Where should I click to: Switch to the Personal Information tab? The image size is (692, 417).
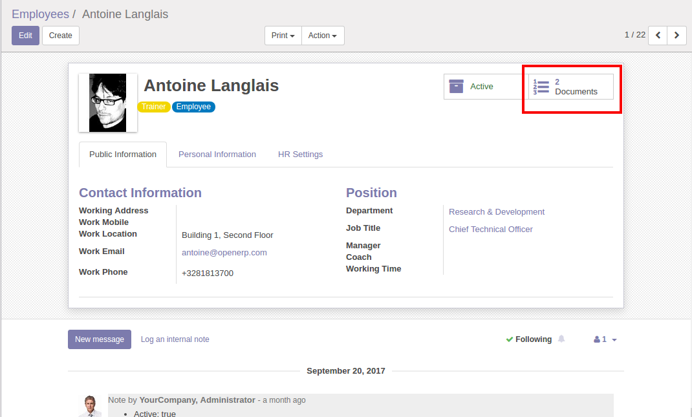[217, 155]
